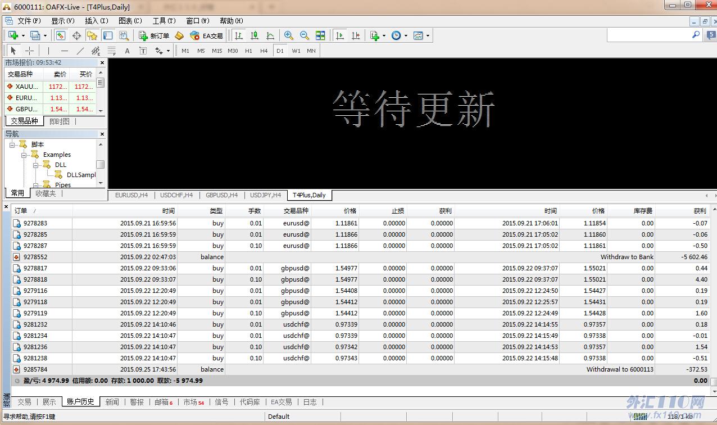Switch timeframe to M1

coord(185,51)
